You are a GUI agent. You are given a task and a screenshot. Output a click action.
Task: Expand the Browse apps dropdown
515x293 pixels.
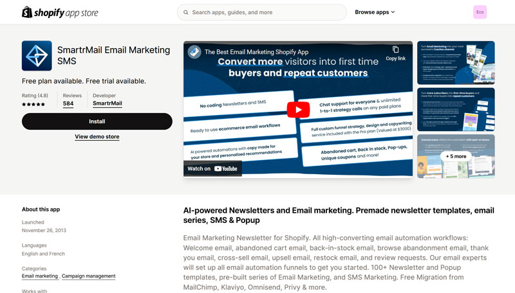click(x=375, y=12)
